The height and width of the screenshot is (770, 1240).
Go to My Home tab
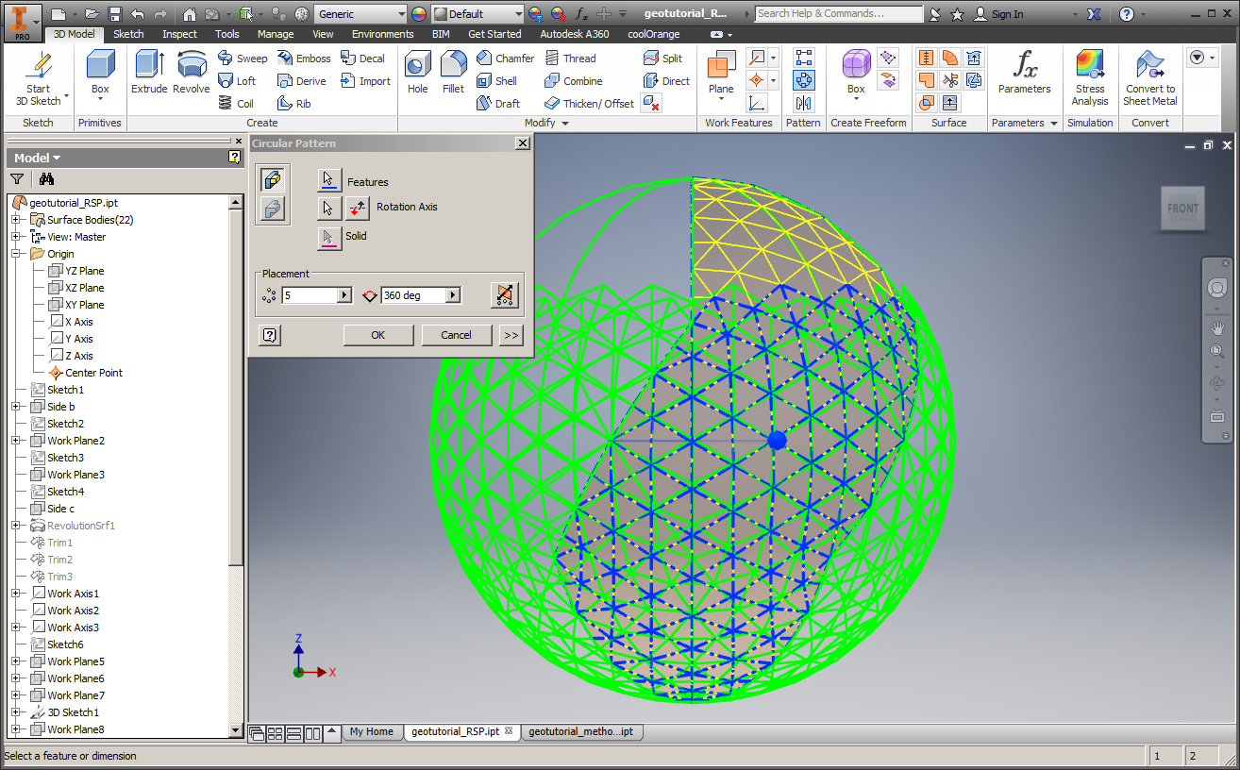pos(372,731)
